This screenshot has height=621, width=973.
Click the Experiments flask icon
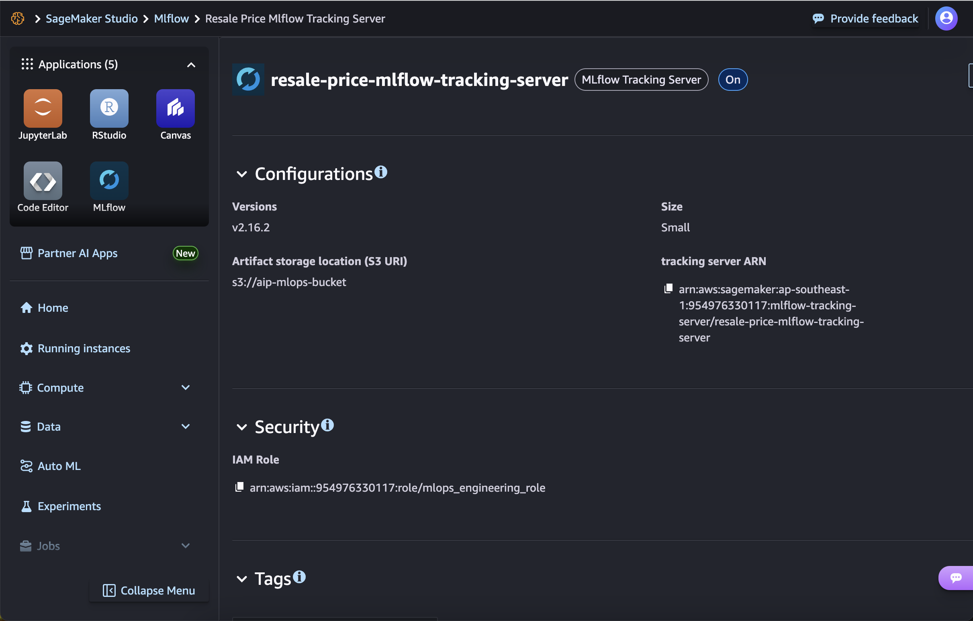click(x=26, y=506)
